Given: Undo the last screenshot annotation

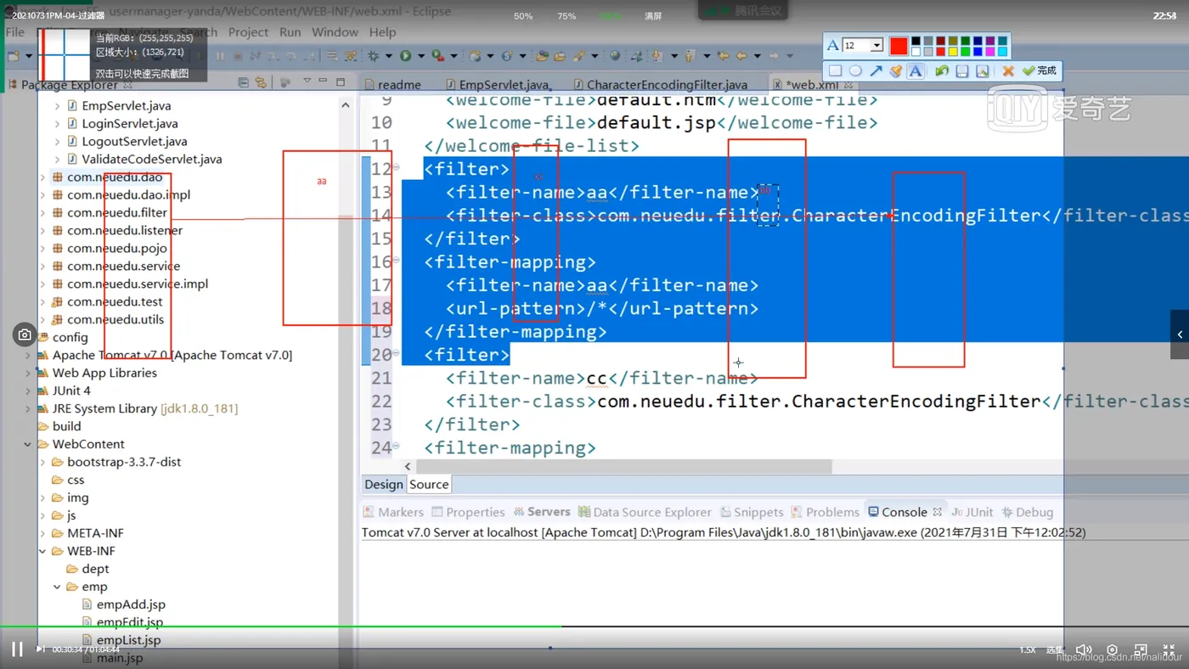Looking at the screenshot, I should tap(942, 71).
